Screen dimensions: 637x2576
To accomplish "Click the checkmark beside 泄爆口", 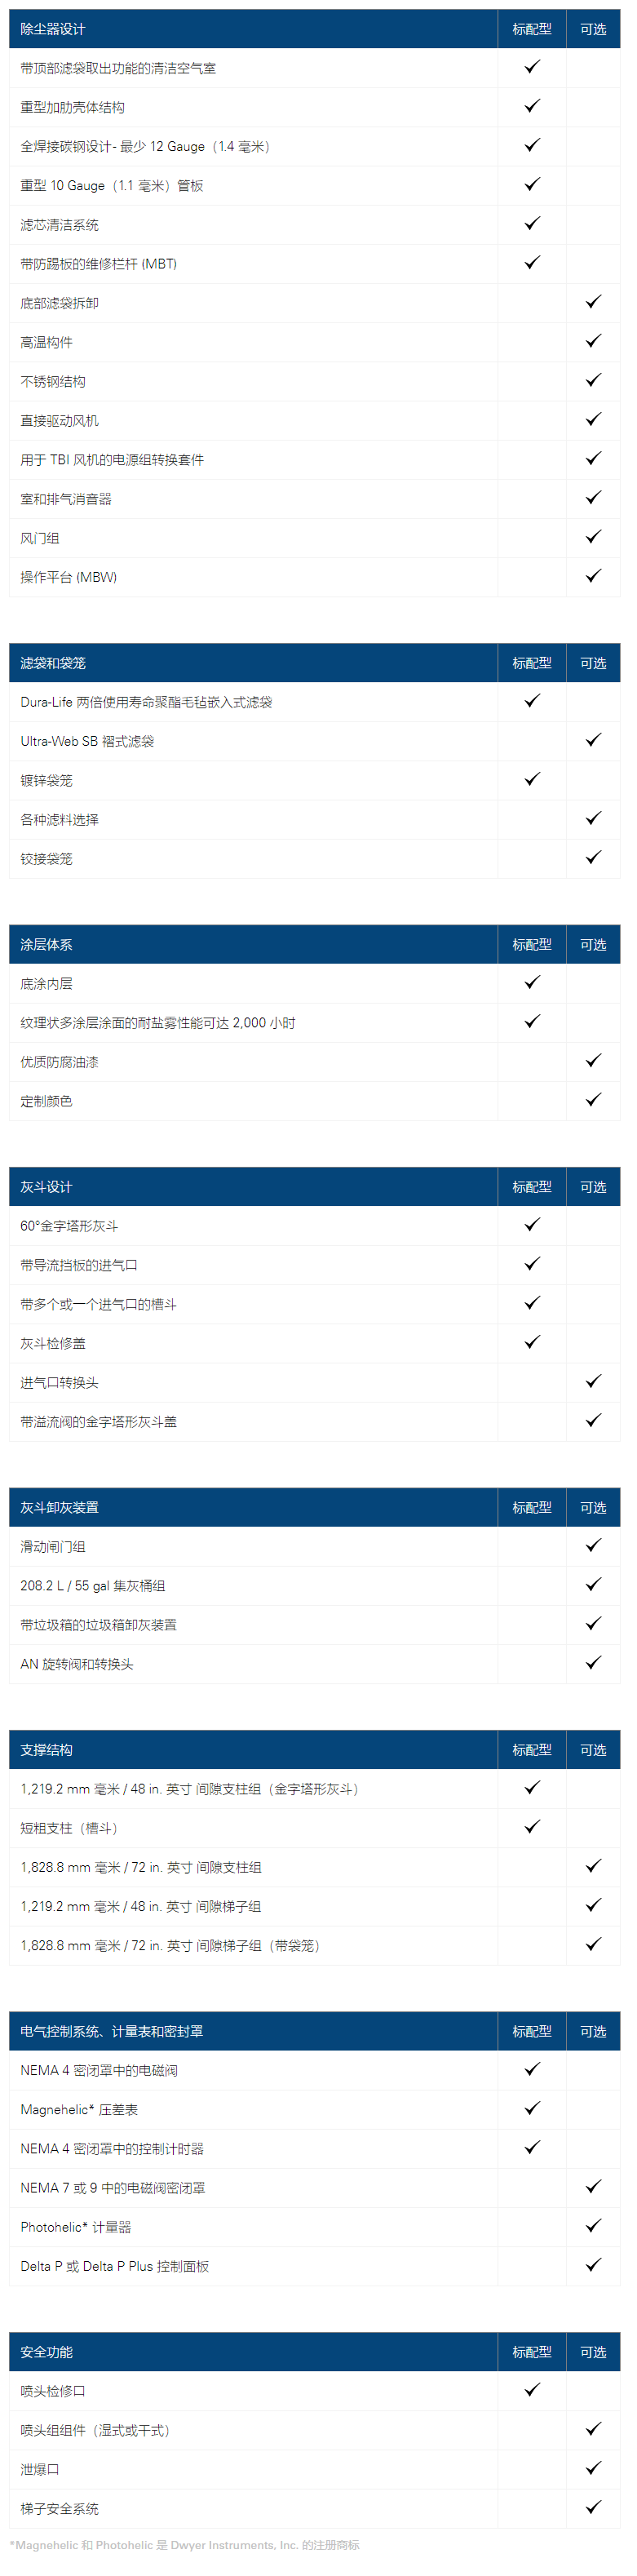I will click(593, 2468).
